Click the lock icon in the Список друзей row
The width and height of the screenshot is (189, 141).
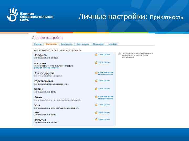point(96,73)
